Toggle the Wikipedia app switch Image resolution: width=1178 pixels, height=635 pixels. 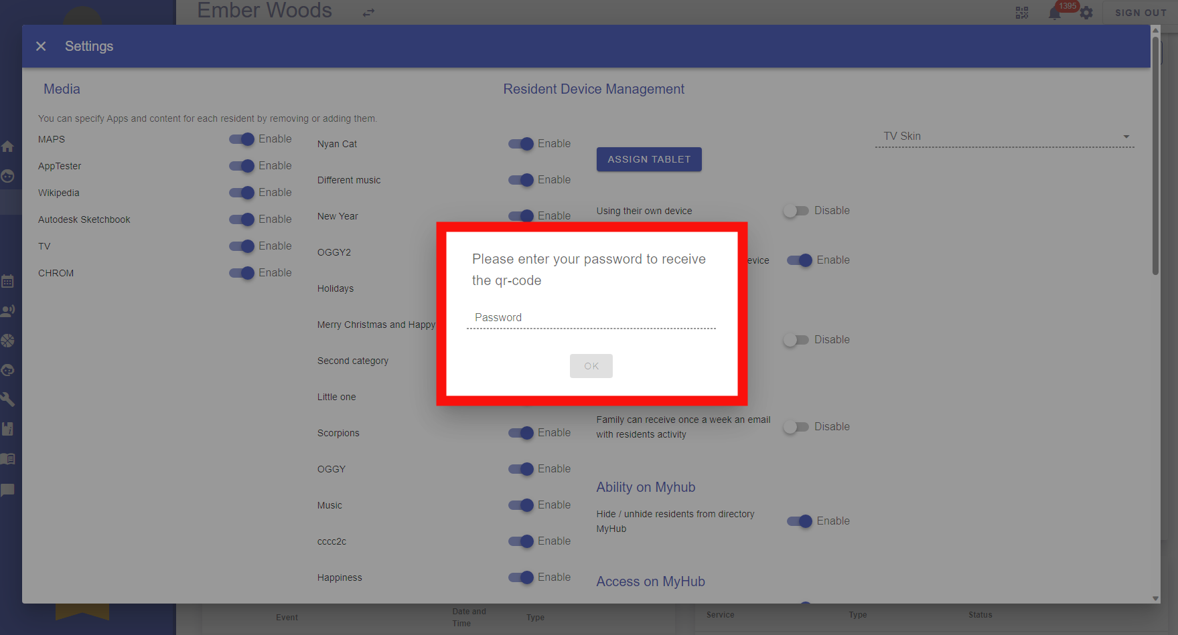(x=242, y=193)
